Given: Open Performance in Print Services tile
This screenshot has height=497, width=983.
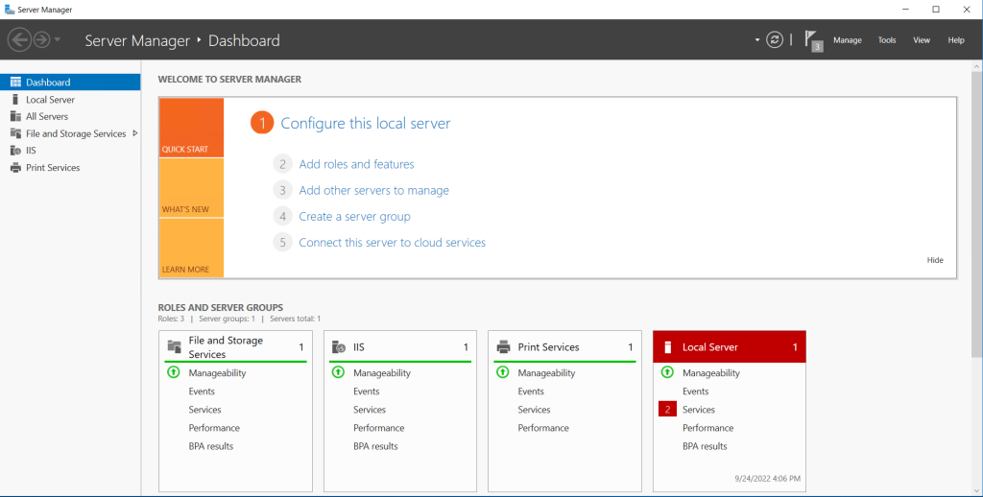Looking at the screenshot, I should [x=543, y=428].
